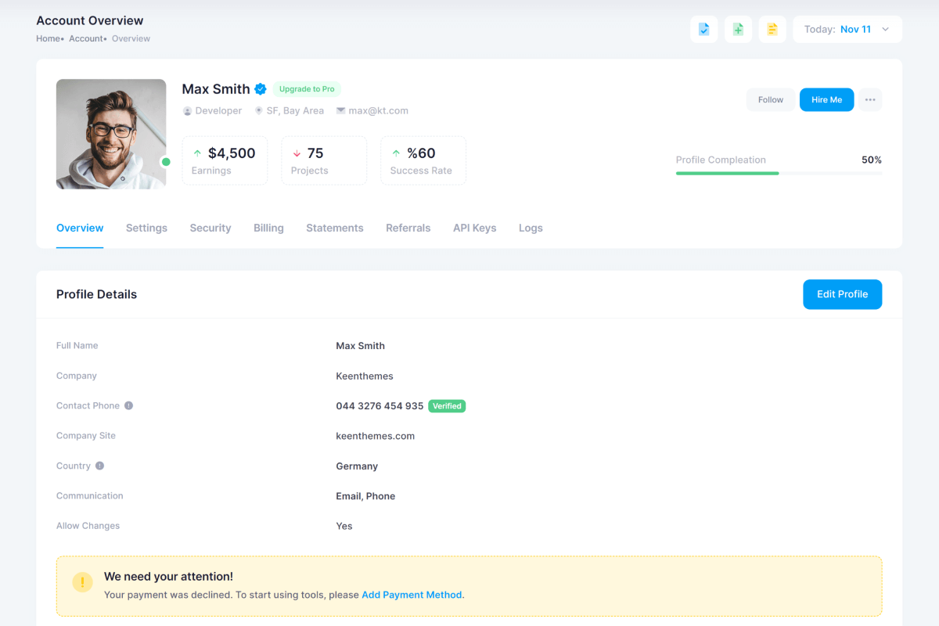
Task: Click the yellow document icon
Action: [772, 30]
